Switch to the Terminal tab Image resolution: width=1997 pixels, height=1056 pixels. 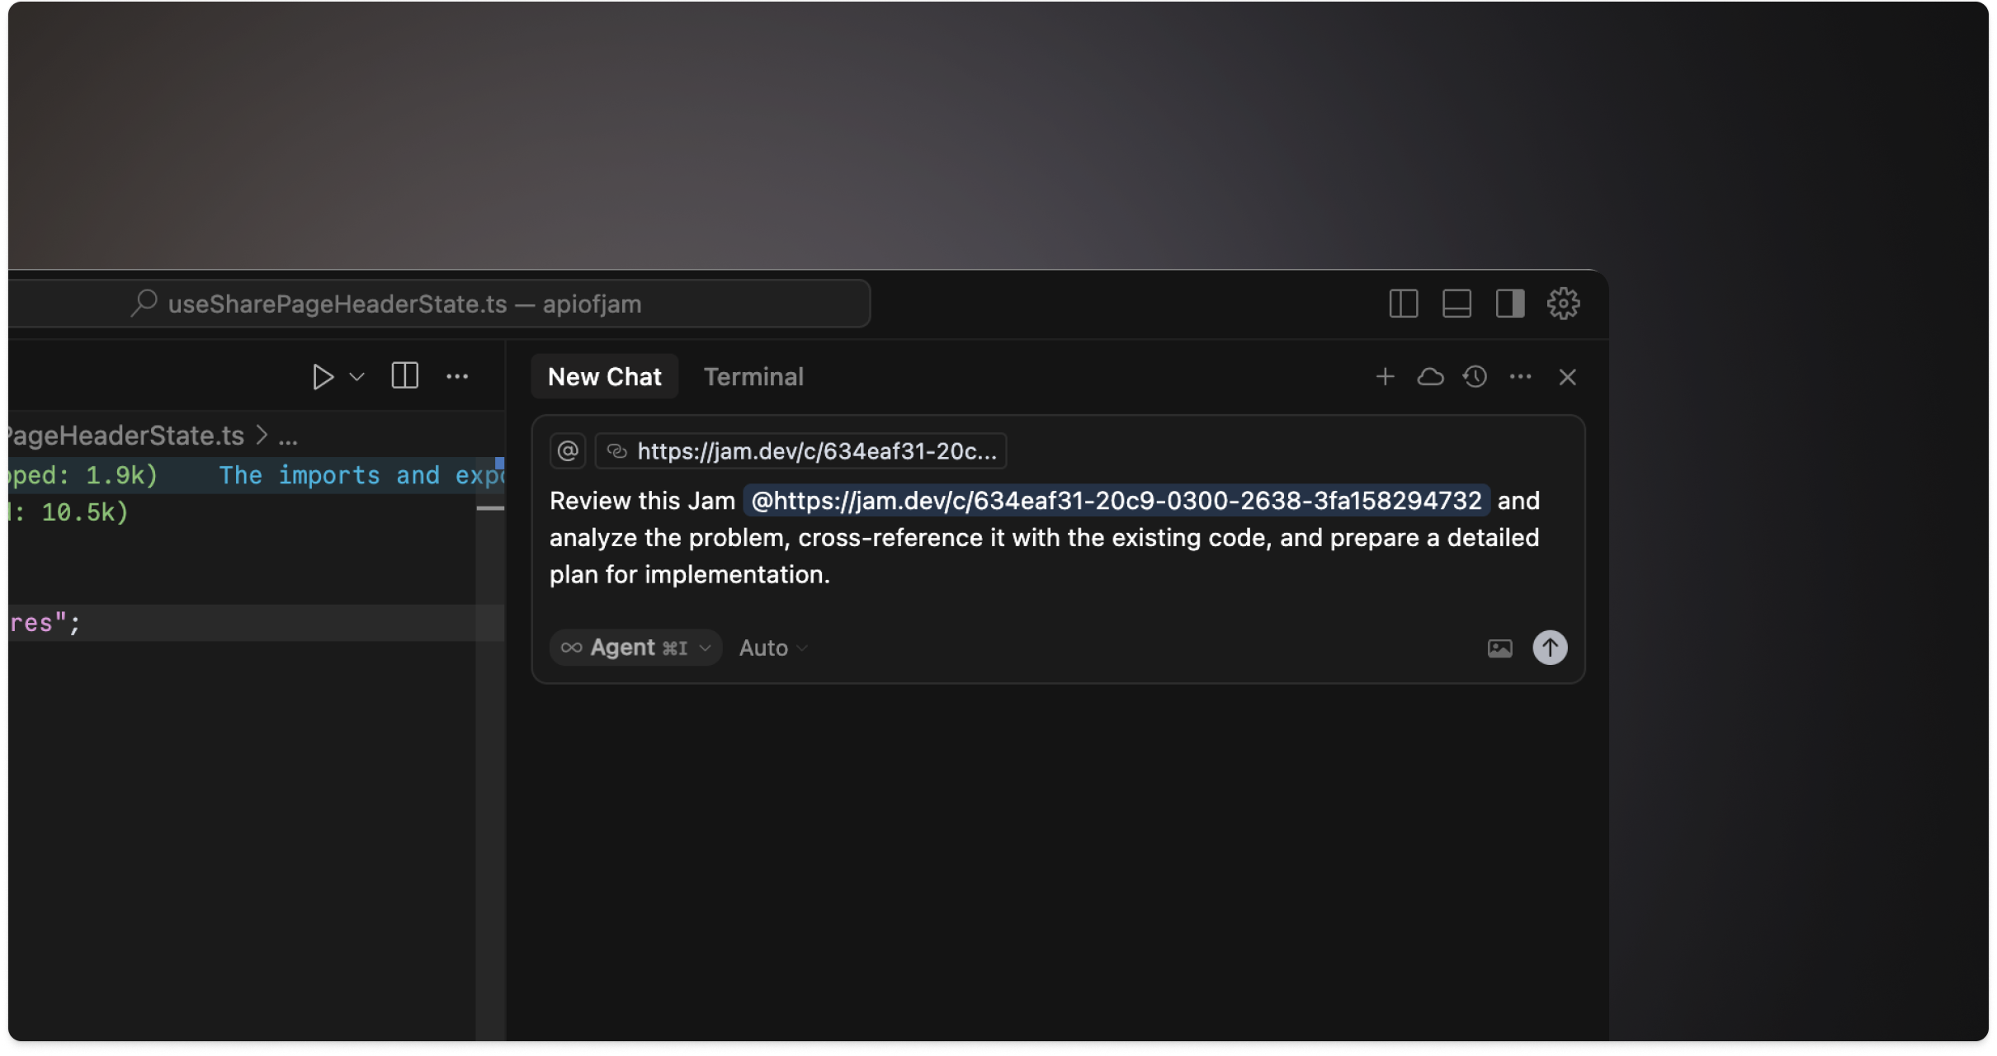(753, 377)
